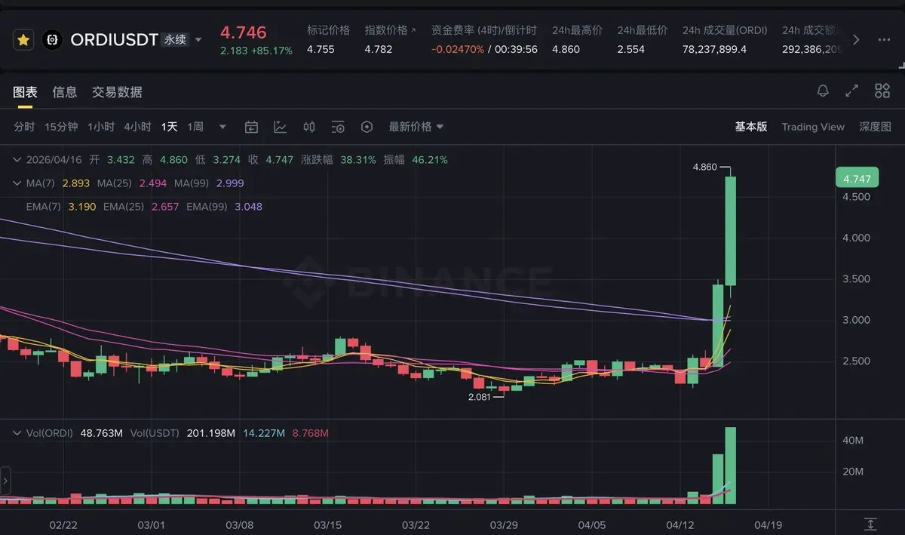Click the 4.860 high price marker
This screenshot has height=535, width=905.
point(704,167)
